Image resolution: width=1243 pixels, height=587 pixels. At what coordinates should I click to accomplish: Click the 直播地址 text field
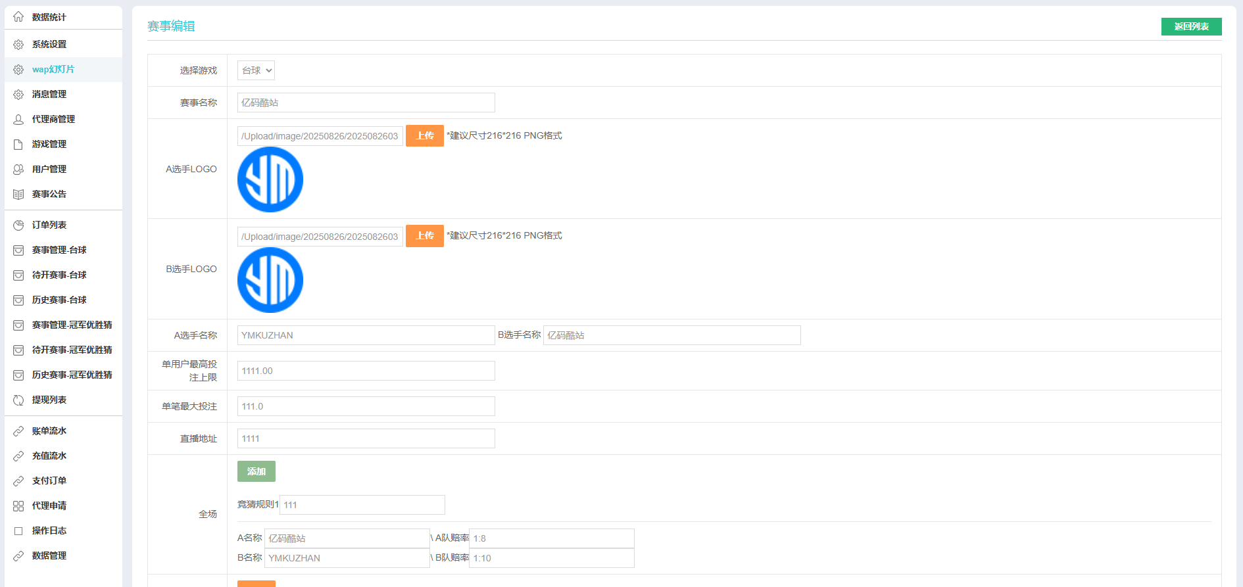(x=366, y=438)
